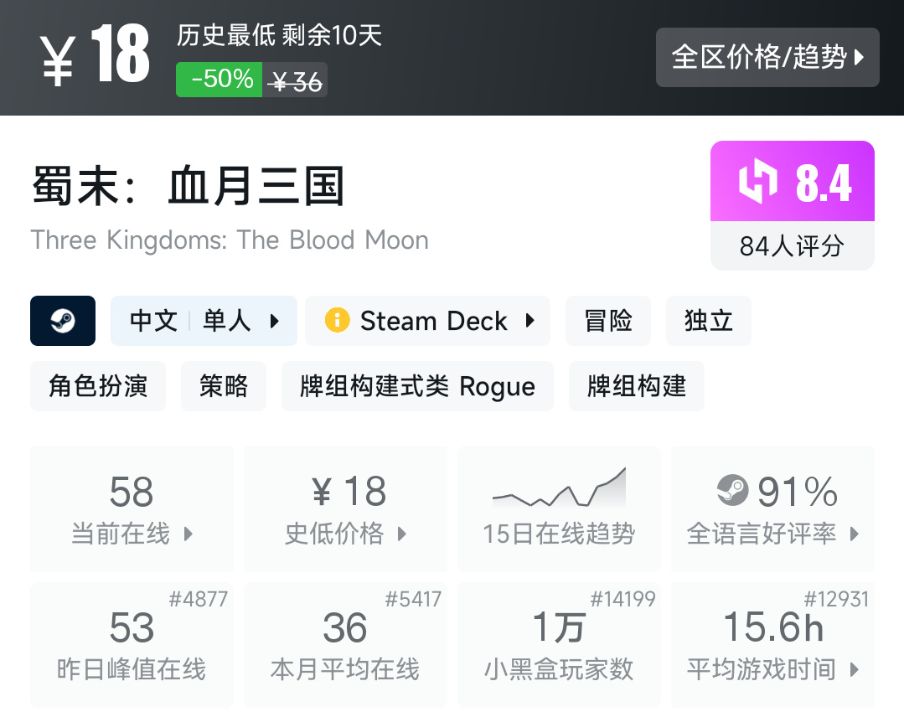904x712 pixels.
Task: Select the 独立 indie genre tag
Action: tap(708, 321)
